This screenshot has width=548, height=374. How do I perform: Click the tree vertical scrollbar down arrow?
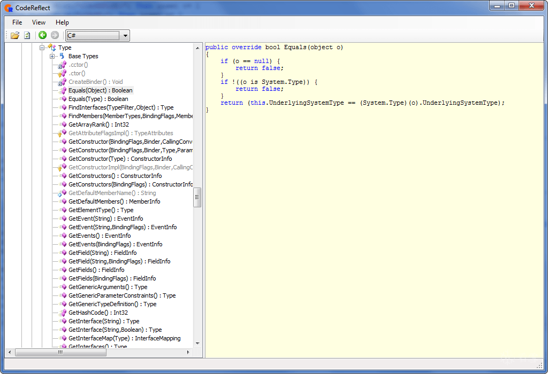click(x=197, y=344)
